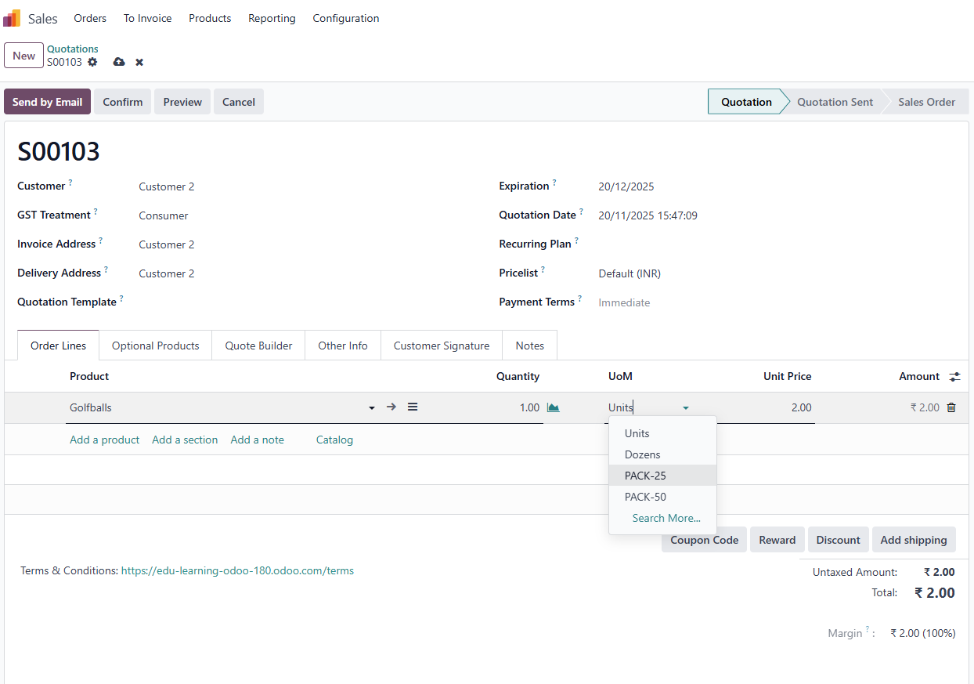Viewport: 974px width, 684px height.
Task: Toggle optional columns settings icon
Action: click(954, 377)
